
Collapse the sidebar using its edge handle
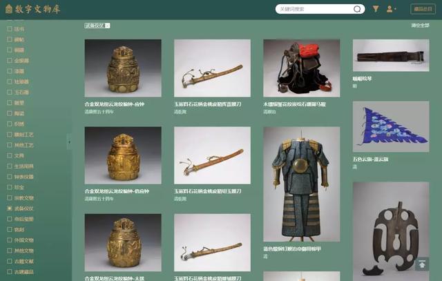click(x=69, y=142)
